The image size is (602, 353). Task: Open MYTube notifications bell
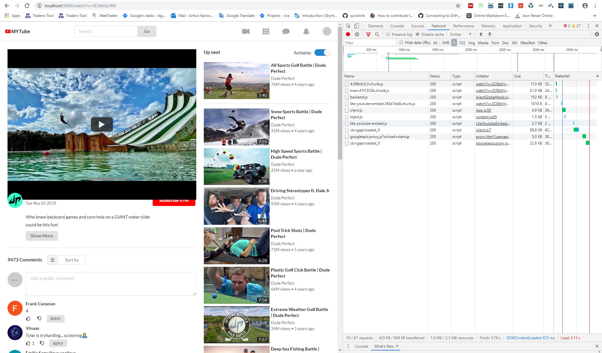pyautogui.click(x=306, y=31)
